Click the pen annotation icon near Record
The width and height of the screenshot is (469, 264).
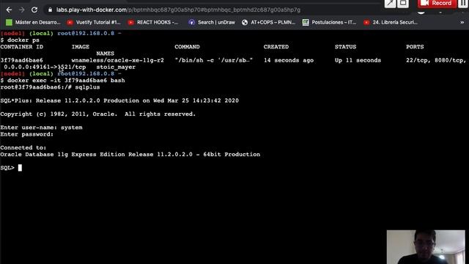click(x=390, y=3)
